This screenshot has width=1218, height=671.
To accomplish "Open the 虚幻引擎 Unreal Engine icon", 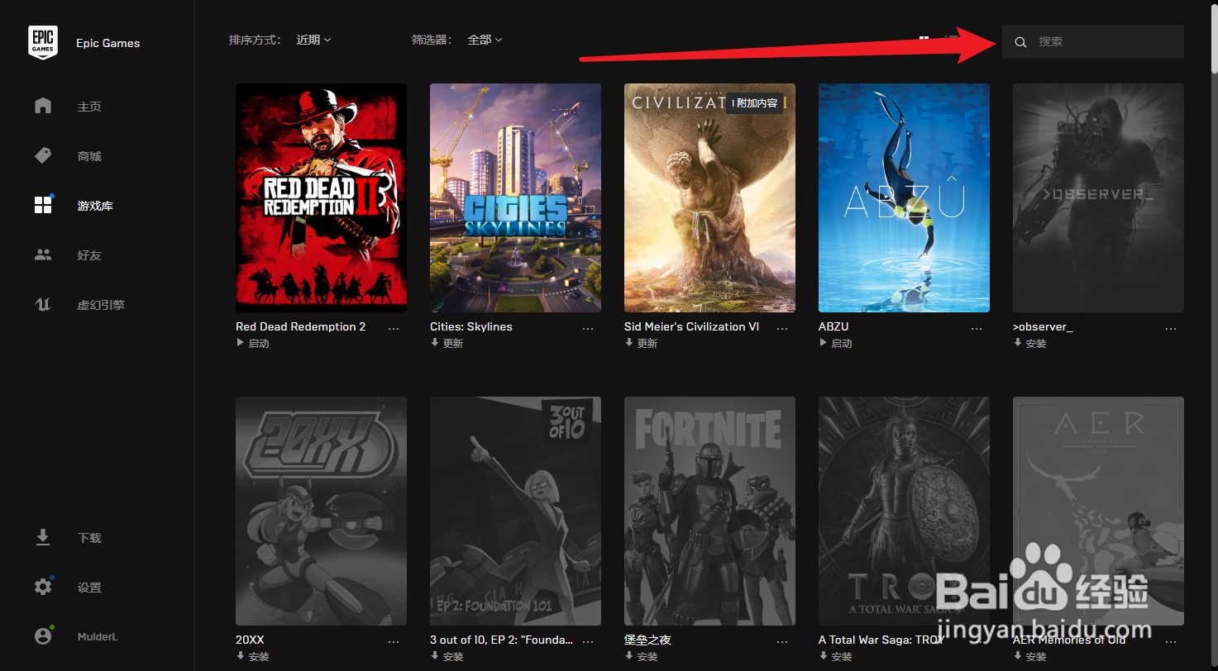I will click(43, 305).
